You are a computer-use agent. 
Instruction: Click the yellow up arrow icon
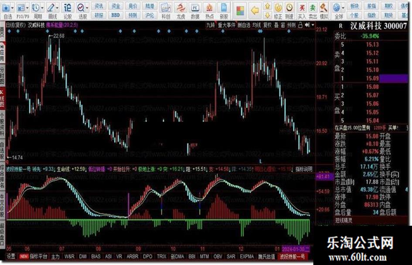[267, 6]
